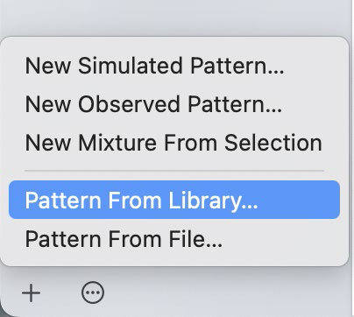Click the gray area above the popup menu

point(175,16)
